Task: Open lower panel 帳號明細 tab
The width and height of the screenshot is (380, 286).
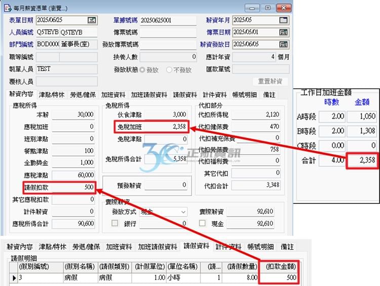Action: (x=261, y=247)
